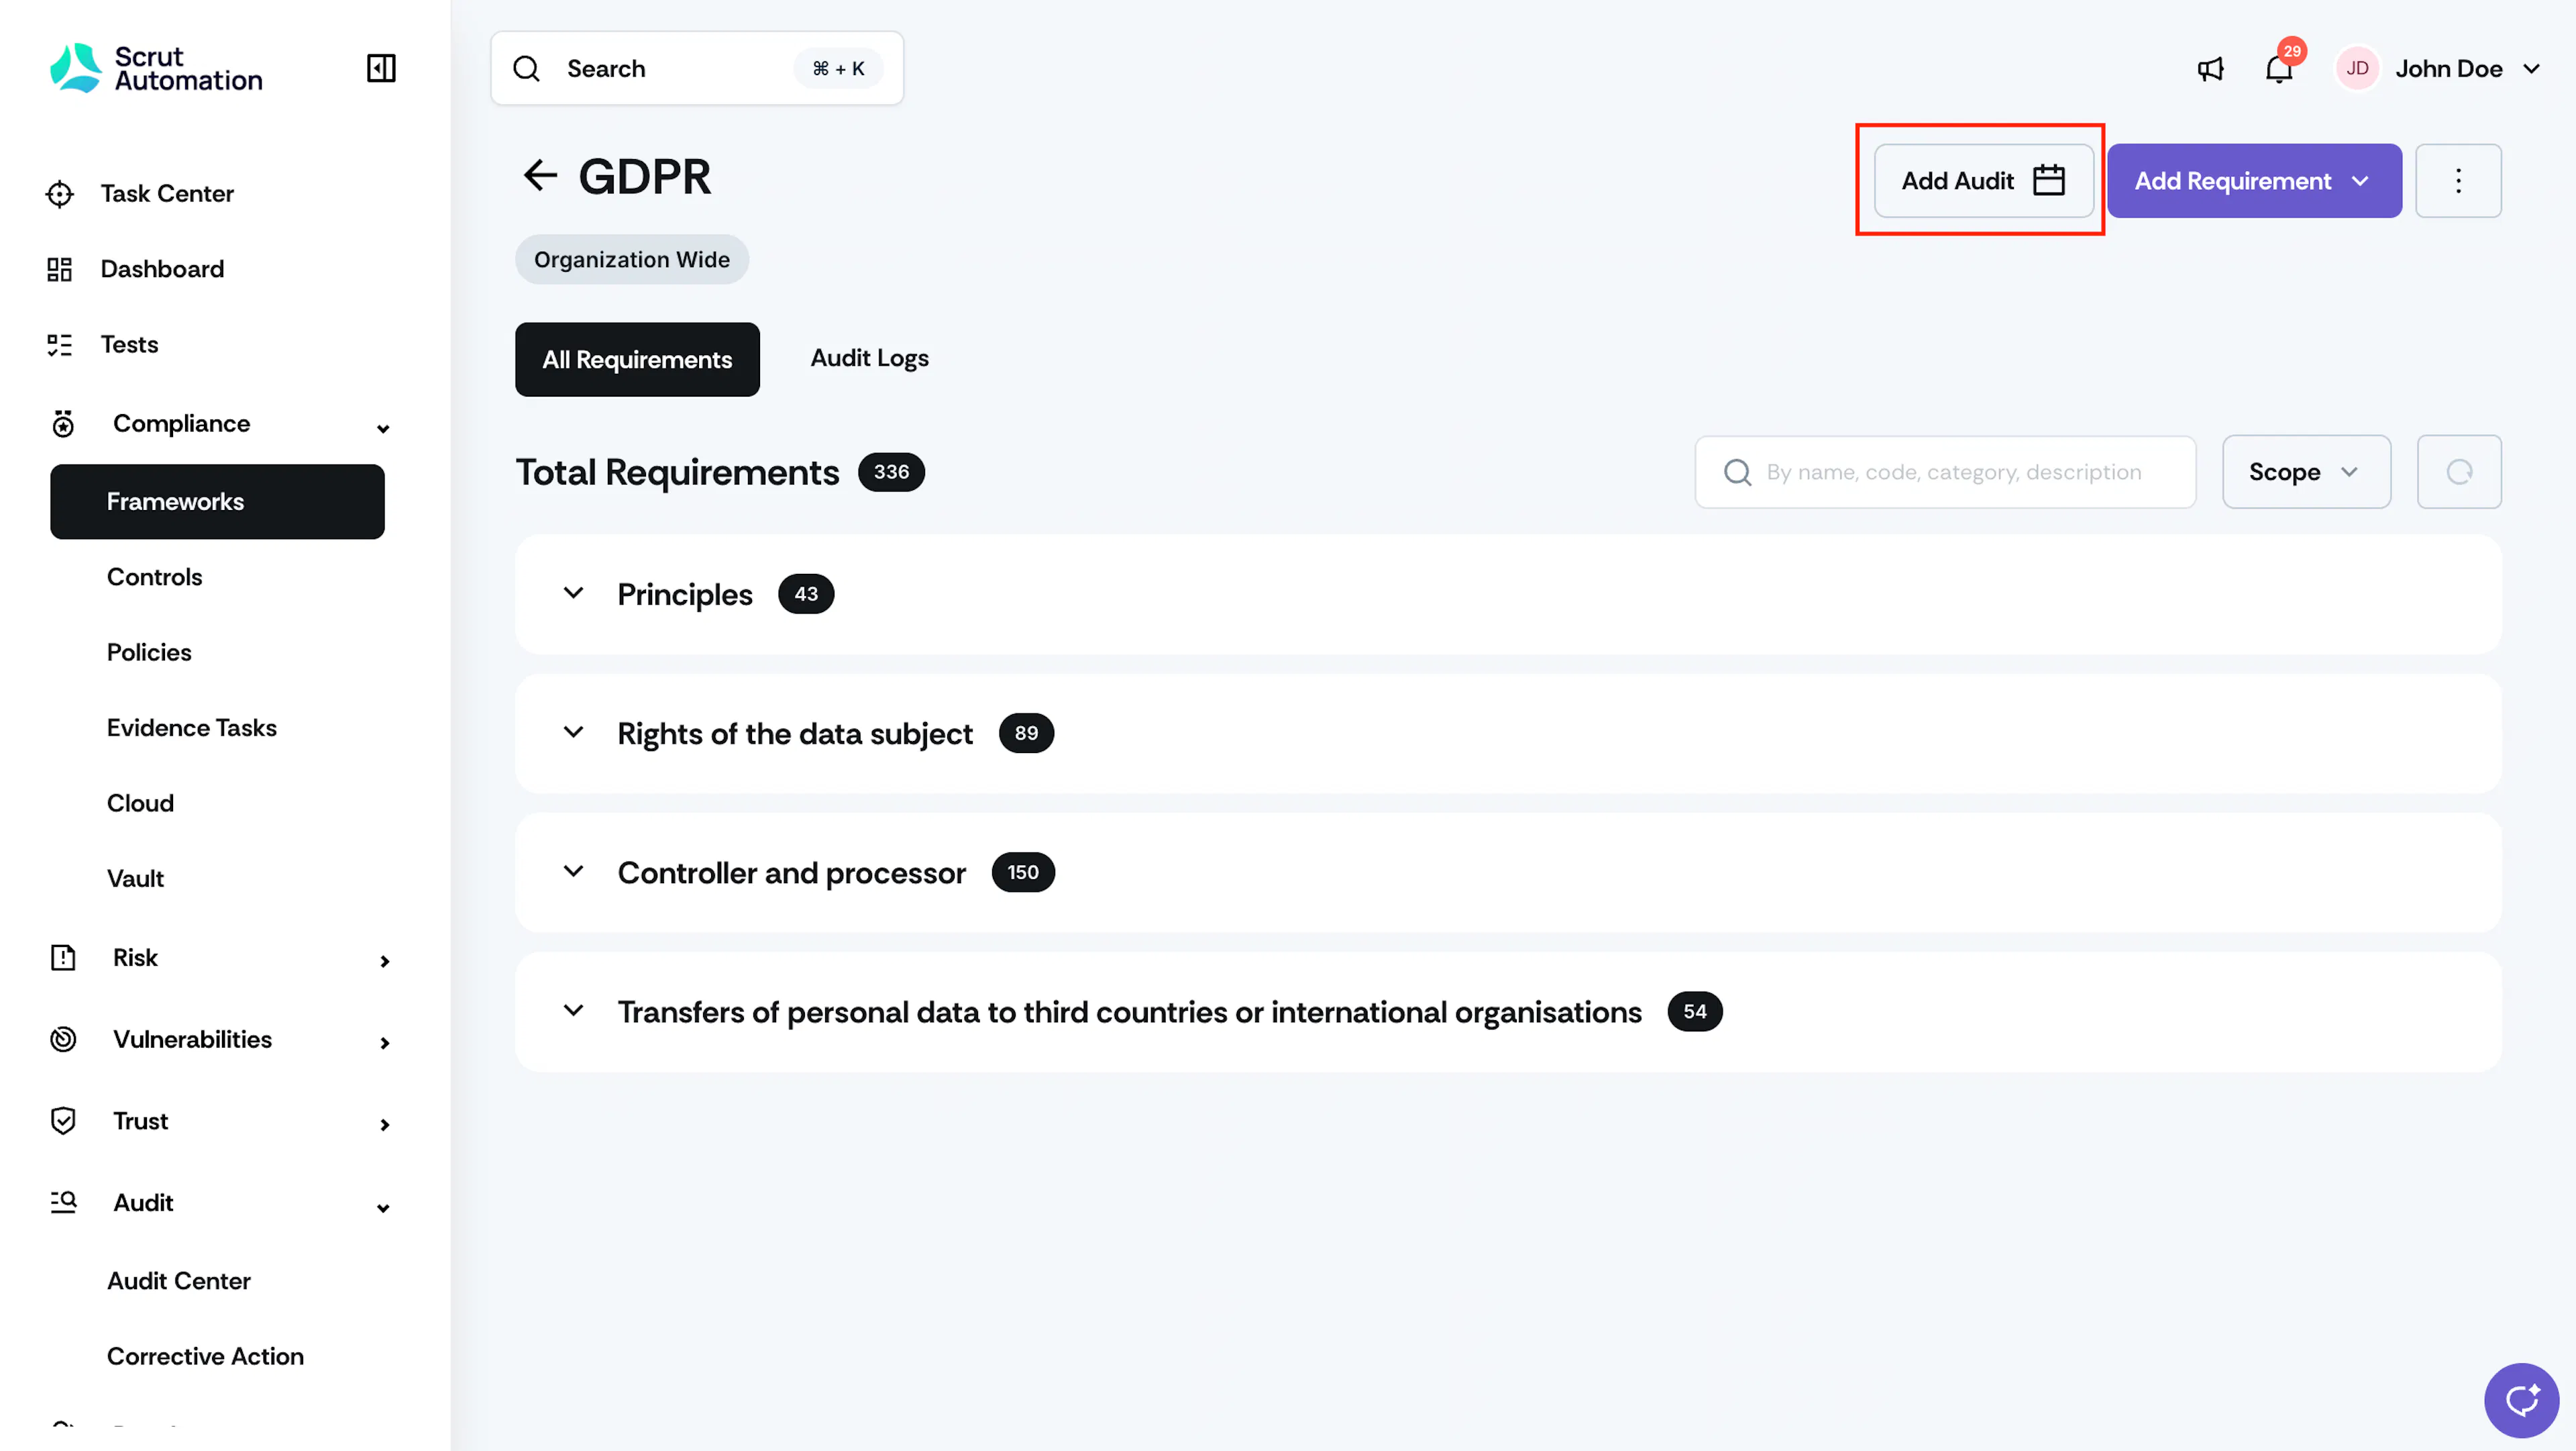Click the Organization Wide tag
2576x1451 pixels.
pos(632,259)
